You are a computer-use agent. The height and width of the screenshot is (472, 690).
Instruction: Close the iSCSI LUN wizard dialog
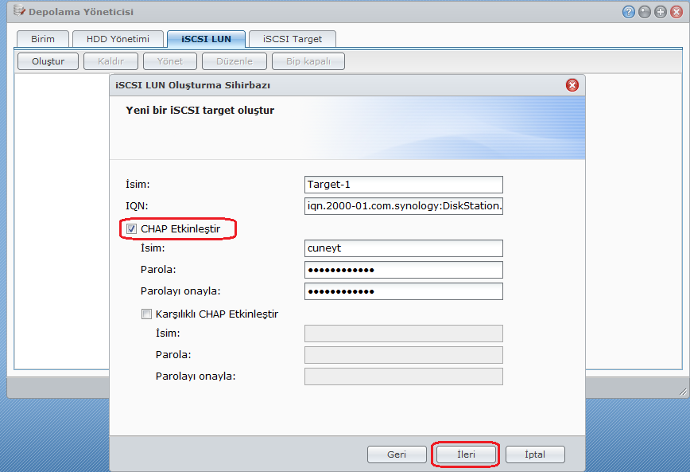tap(572, 85)
